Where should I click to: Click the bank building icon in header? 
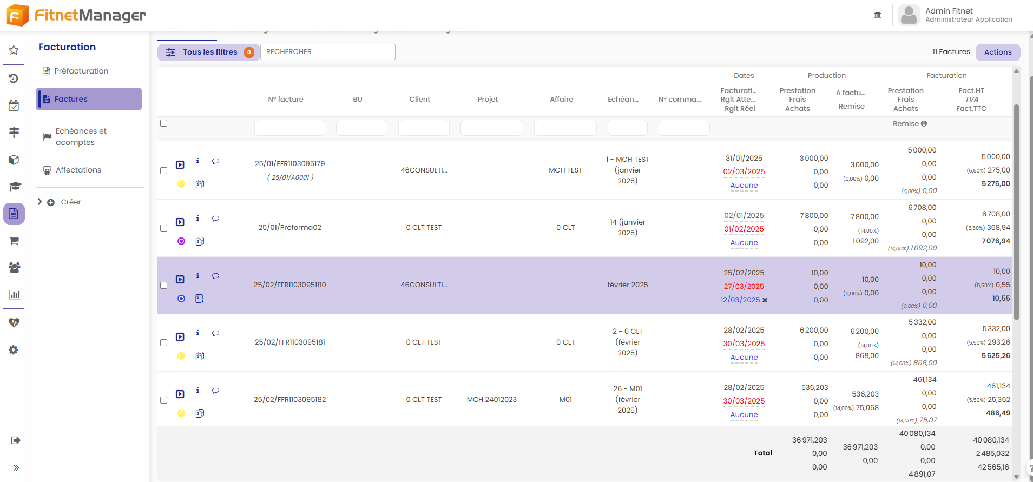(878, 15)
